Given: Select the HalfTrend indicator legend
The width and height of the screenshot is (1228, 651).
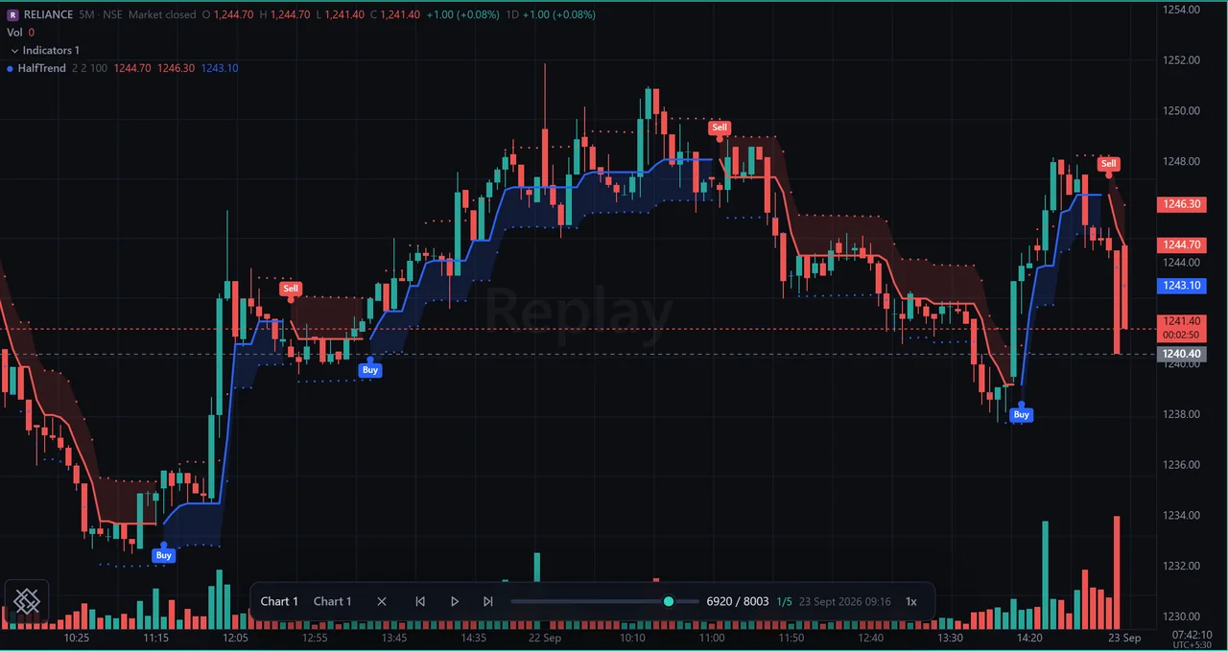Looking at the screenshot, I should point(41,68).
